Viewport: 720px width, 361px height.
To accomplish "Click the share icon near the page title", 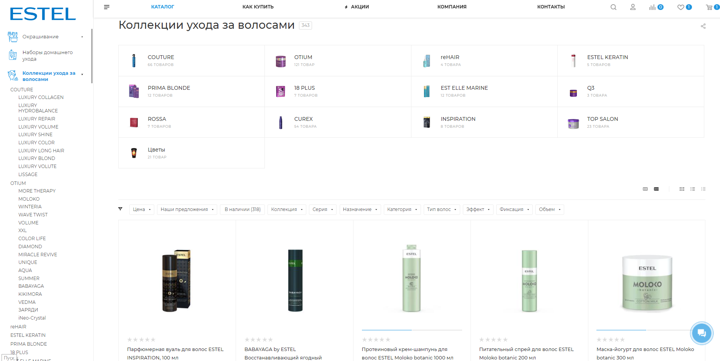I will (703, 26).
